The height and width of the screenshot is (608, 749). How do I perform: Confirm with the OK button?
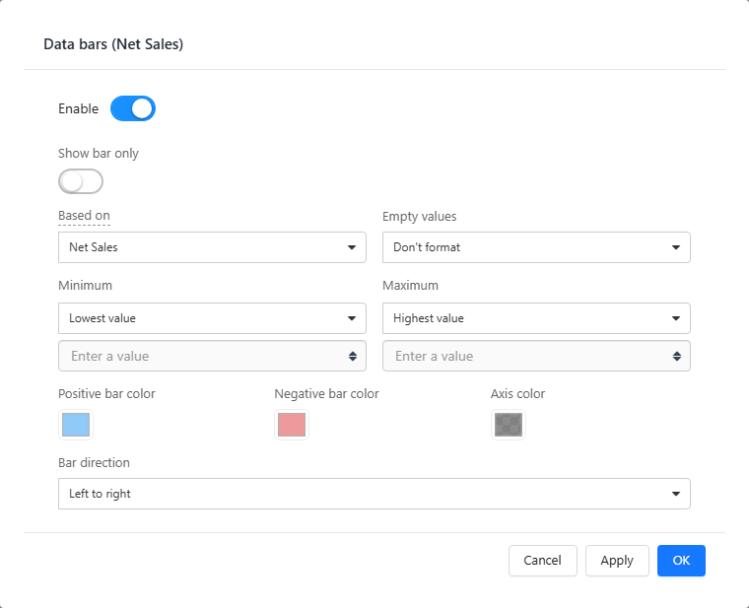681,561
